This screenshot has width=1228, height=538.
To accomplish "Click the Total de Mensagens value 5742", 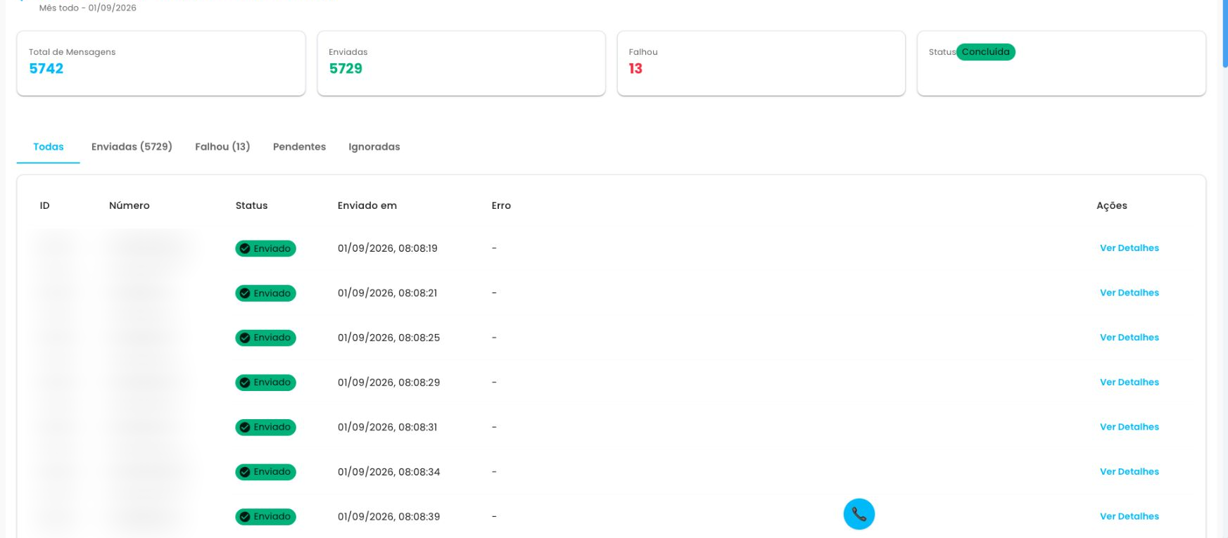I will (46, 68).
